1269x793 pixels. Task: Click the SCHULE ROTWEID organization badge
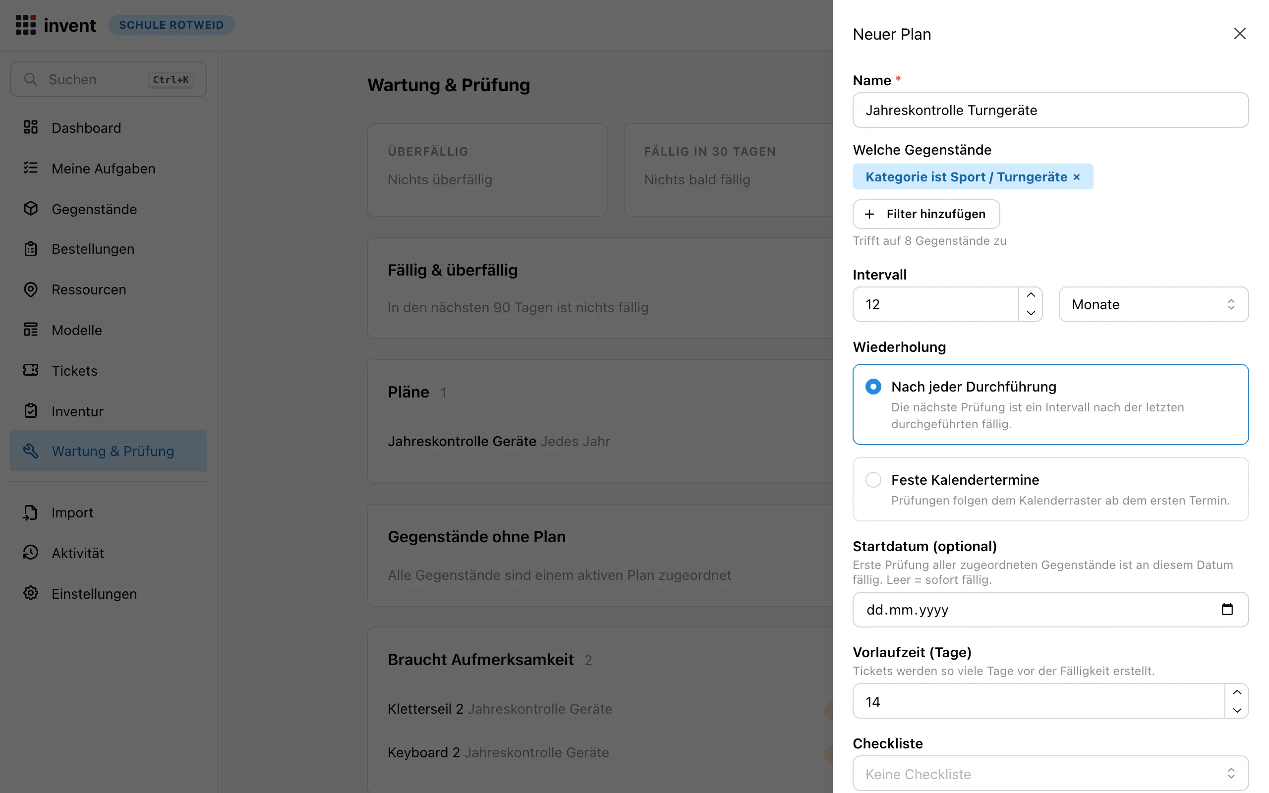tap(172, 25)
